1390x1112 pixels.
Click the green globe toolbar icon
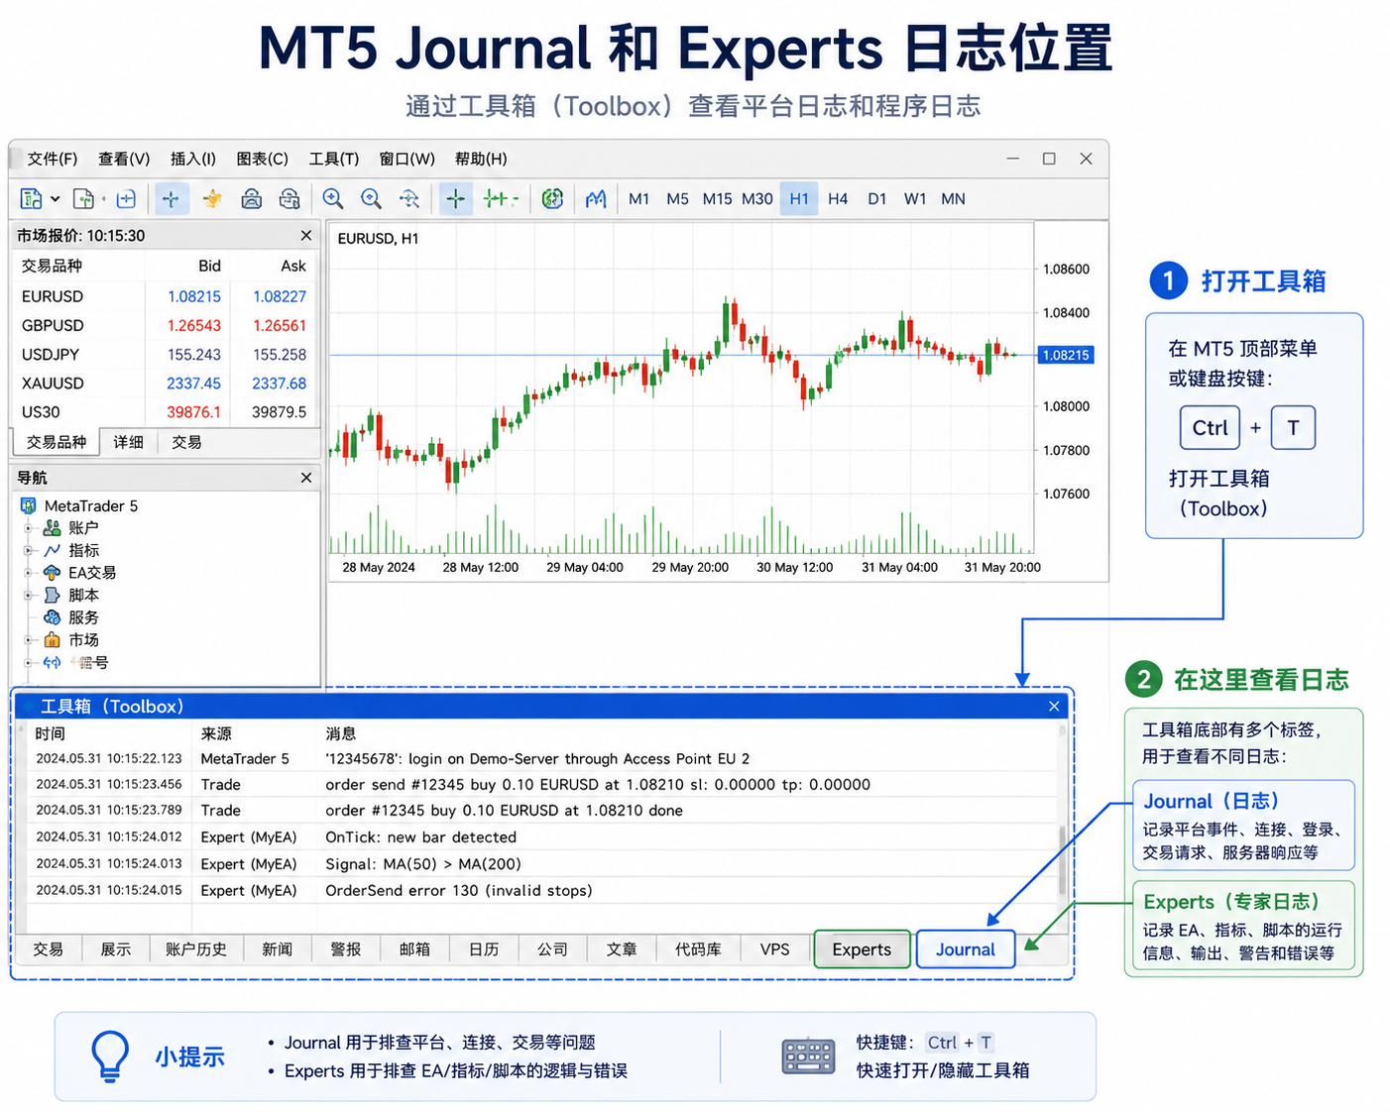point(552,199)
